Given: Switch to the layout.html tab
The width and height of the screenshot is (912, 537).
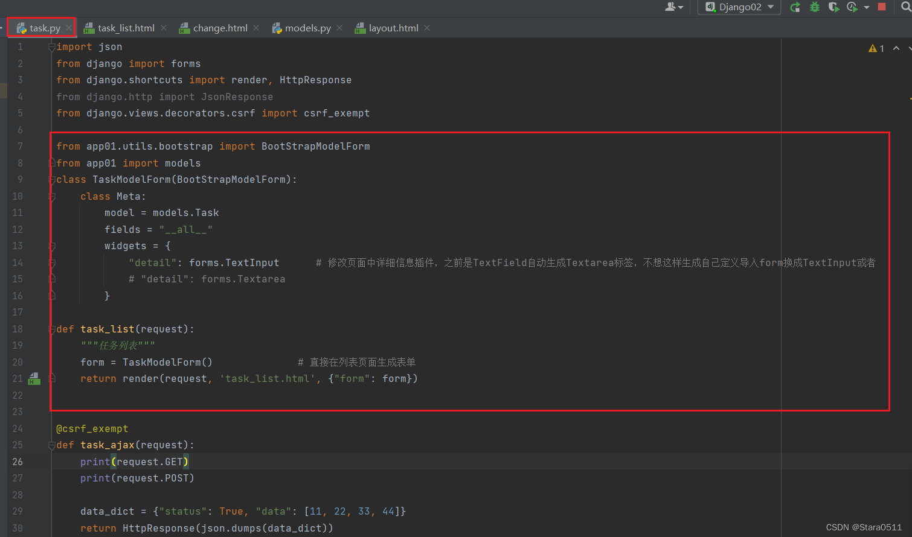Looking at the screenshot, I should click(x=394, y=28).
